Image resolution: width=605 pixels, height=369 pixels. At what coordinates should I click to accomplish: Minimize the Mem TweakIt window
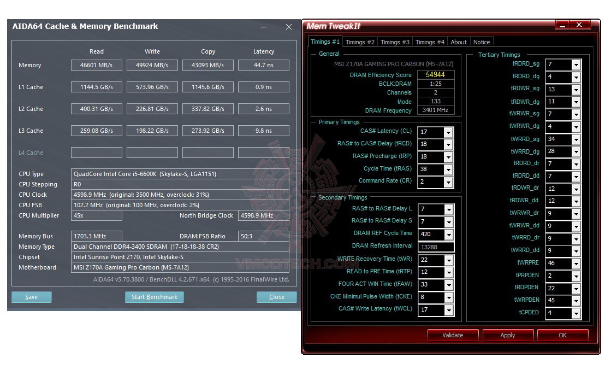click(562, 25)
